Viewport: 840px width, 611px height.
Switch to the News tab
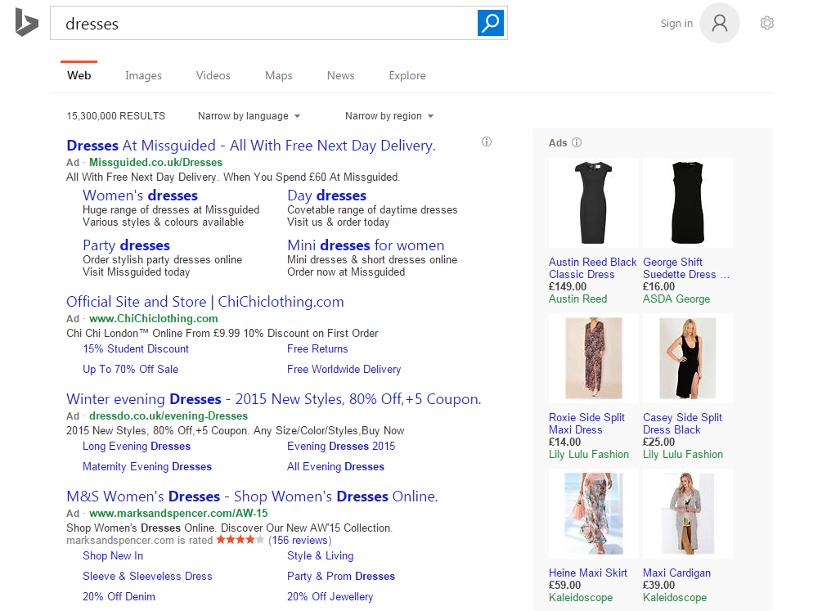point(340,75)
